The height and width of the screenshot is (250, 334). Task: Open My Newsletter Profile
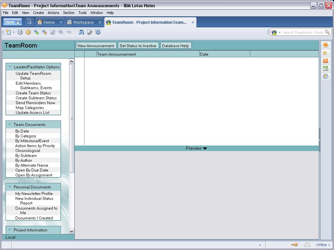pos(34,193)
